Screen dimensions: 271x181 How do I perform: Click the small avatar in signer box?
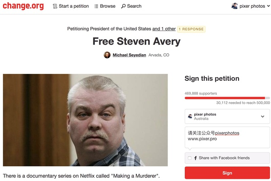190,116
